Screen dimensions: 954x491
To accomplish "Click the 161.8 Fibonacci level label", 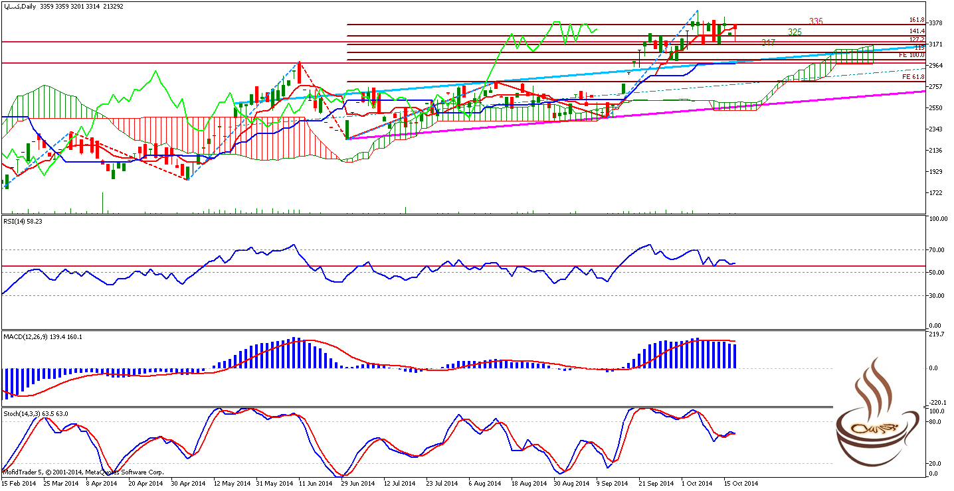I will tap(917, 21).
